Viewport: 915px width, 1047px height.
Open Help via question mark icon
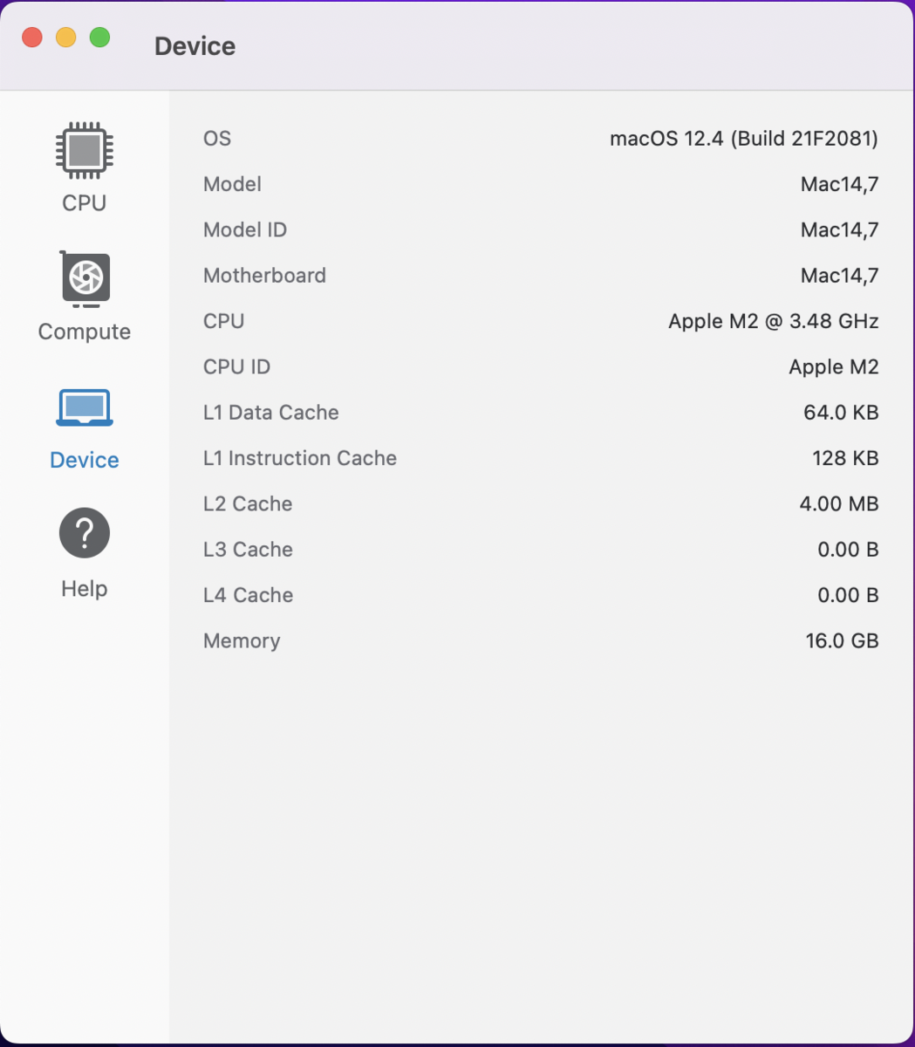tap(85, 533)
